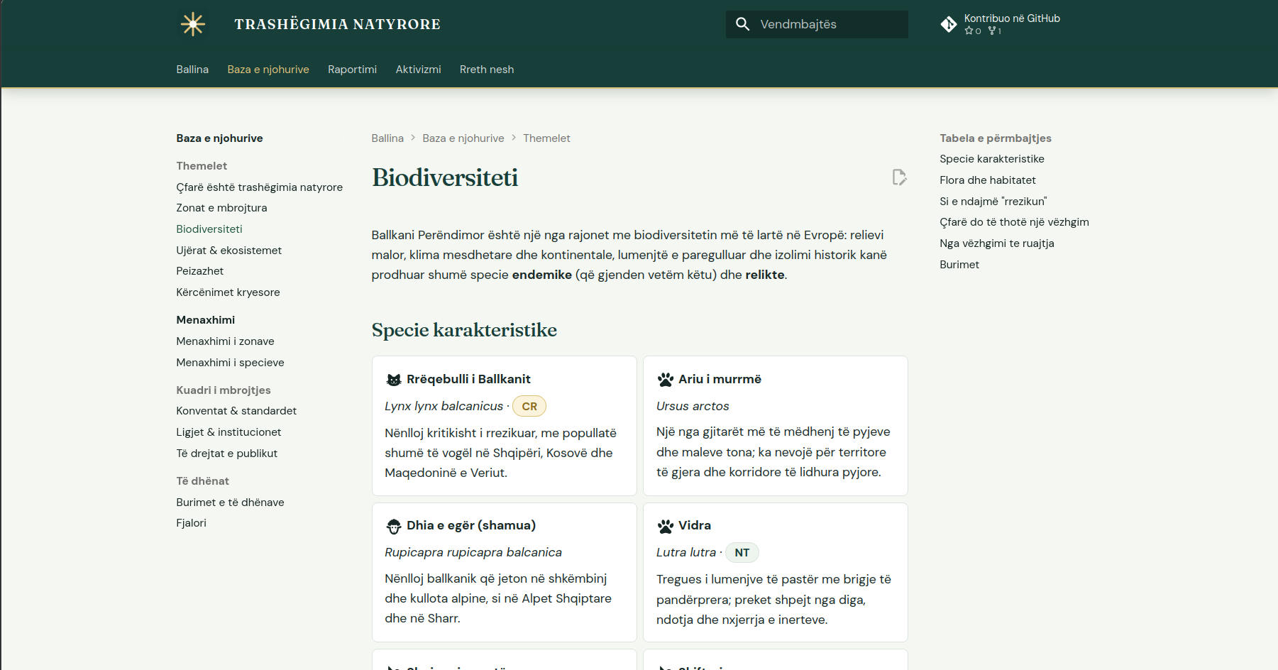Switch to the Raportimi tab
1278x670 pixels.
pos(352,70)
